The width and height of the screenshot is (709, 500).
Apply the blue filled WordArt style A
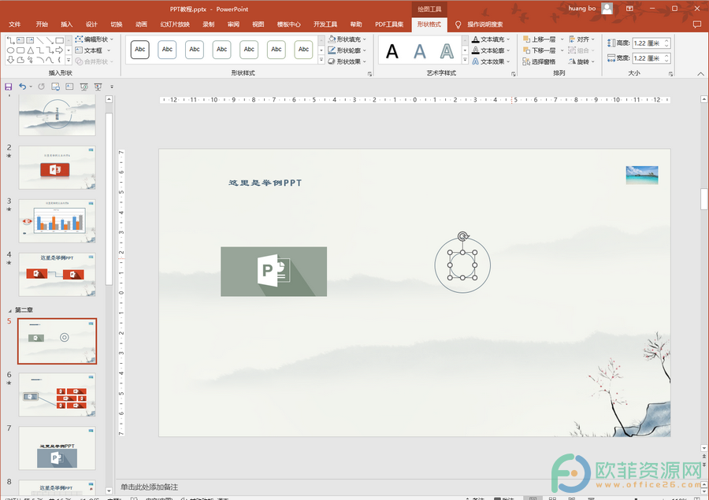click(x=420, y=51)
